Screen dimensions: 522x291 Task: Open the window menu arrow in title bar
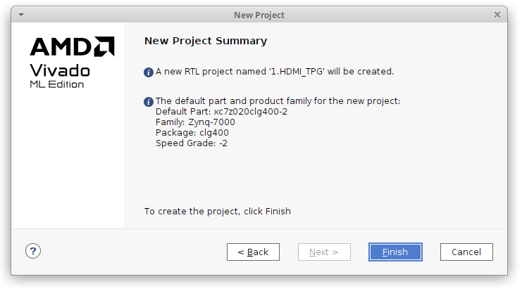(x=21, y=15)
